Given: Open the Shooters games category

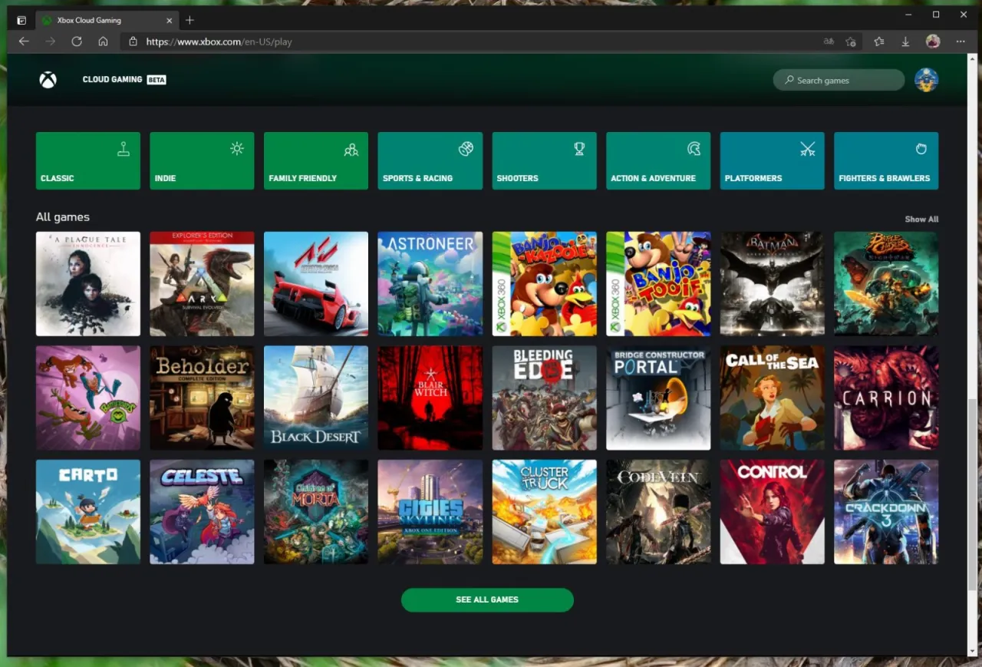Looking at the screenshot, I should [544, 160].
